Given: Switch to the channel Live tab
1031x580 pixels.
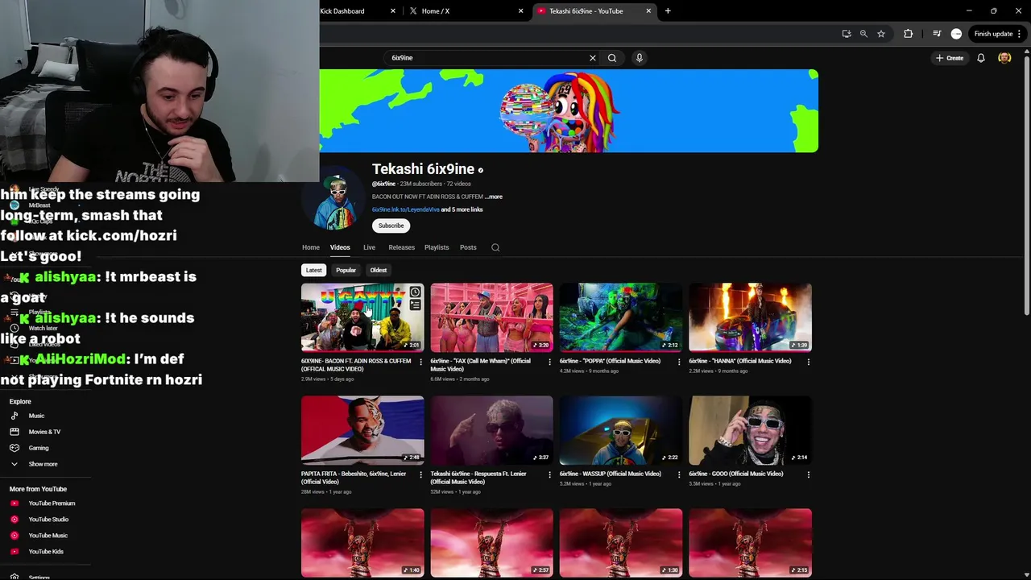Looking at the screenshot, I should coord(369,247).
